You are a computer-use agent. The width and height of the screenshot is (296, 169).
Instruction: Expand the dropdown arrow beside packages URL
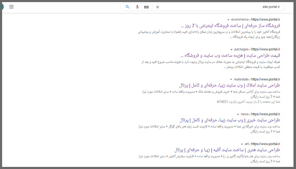click(x=231, y=49)
